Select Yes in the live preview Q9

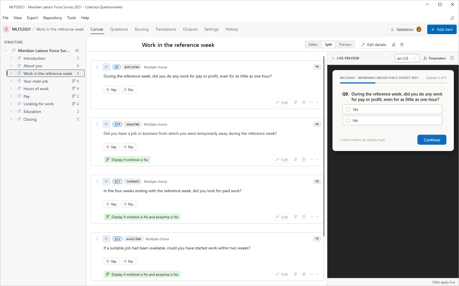tap(392, 109)
